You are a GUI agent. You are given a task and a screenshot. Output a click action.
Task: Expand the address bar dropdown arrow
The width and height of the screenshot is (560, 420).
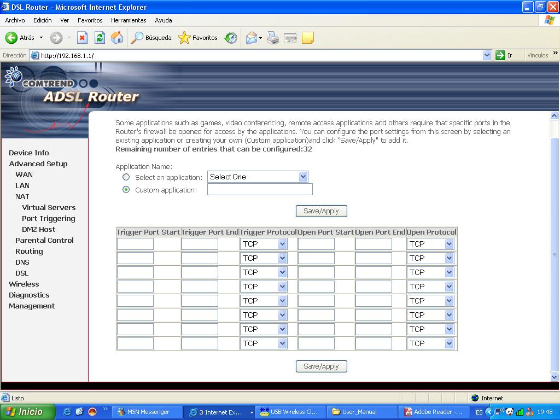point(487,55)
